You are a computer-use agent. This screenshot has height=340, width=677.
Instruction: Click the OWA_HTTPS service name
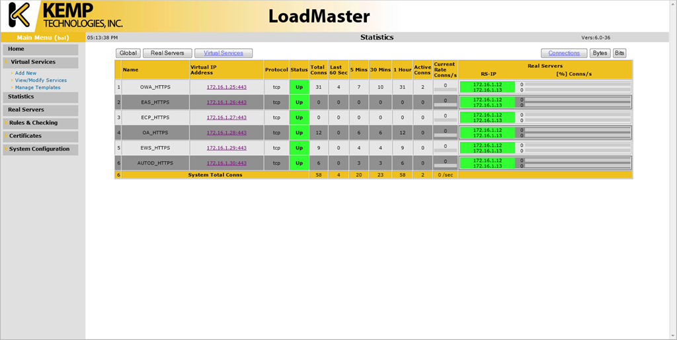pyautogui.click(x=155, y=87)
